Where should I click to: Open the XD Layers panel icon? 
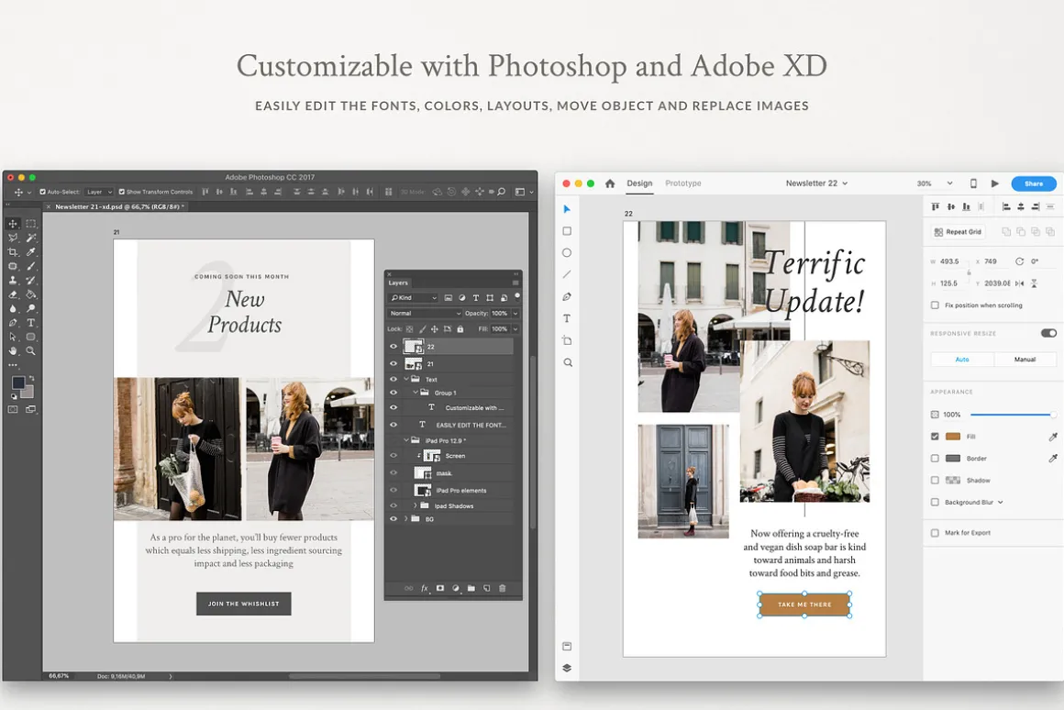pyautogui.click(x=567, y=668)
